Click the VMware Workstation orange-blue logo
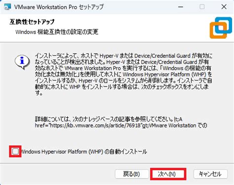Image resolution: width=234 pixels, height=185 pixels. click(x=221, y=28)
